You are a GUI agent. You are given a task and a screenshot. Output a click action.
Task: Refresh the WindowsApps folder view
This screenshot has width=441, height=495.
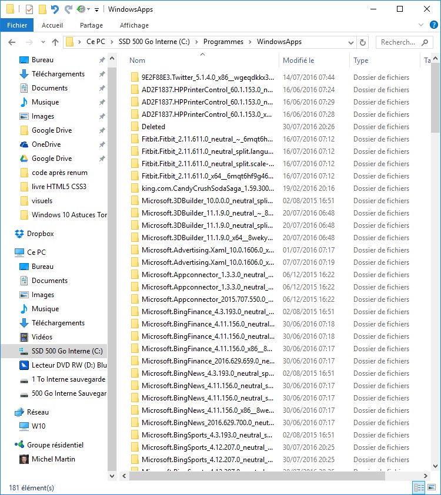click(x=363, y=42)
